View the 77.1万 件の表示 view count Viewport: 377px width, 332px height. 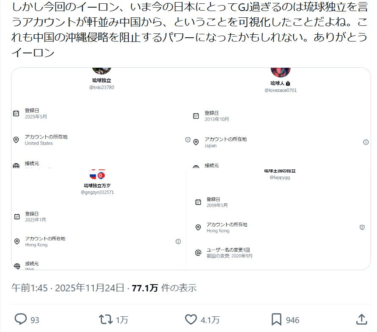click(164, 288)
